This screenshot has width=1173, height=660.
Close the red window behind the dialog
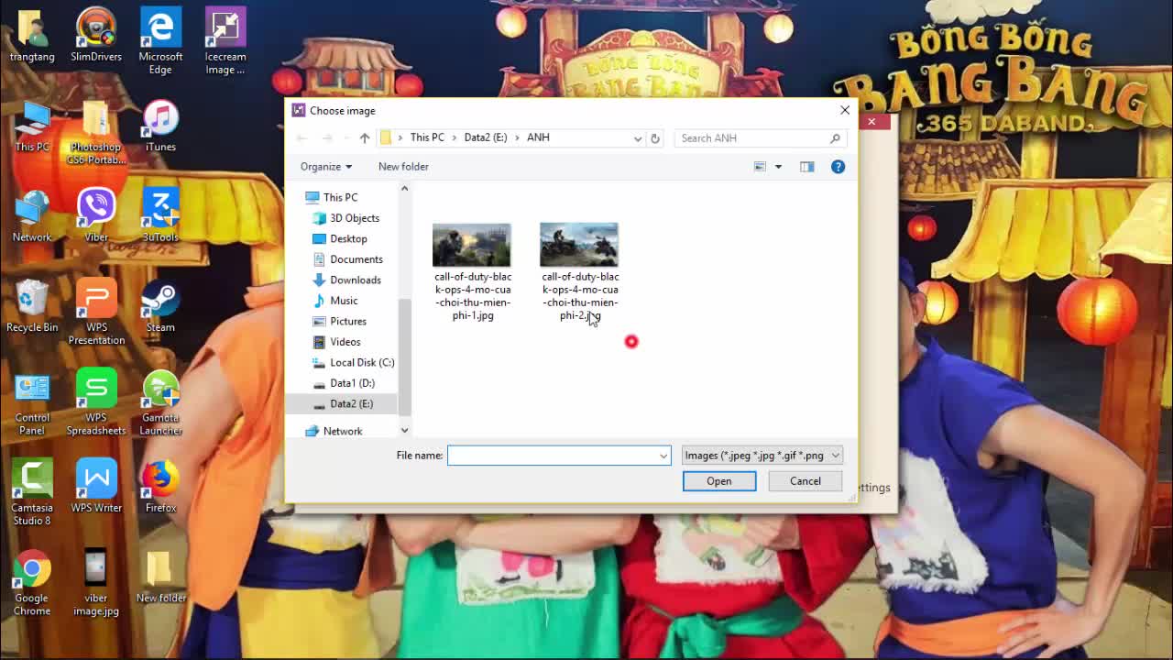pyautogui.click(x=872, y=121)
